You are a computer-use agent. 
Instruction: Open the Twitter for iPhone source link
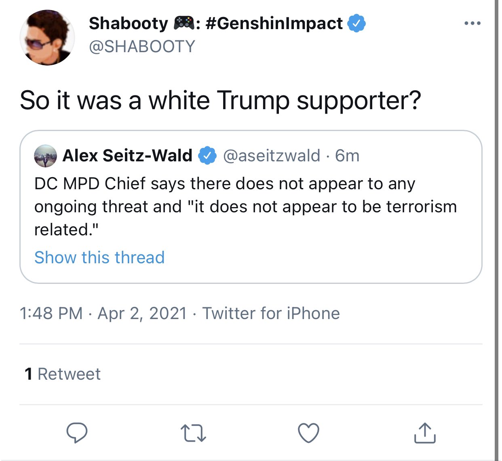tap(271, 313)
